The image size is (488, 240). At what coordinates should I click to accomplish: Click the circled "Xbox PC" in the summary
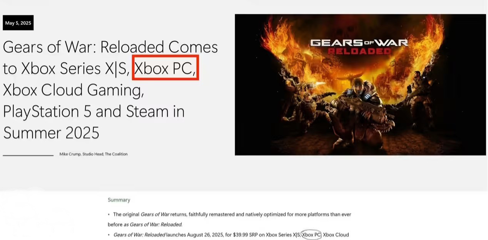coord(311,235)
